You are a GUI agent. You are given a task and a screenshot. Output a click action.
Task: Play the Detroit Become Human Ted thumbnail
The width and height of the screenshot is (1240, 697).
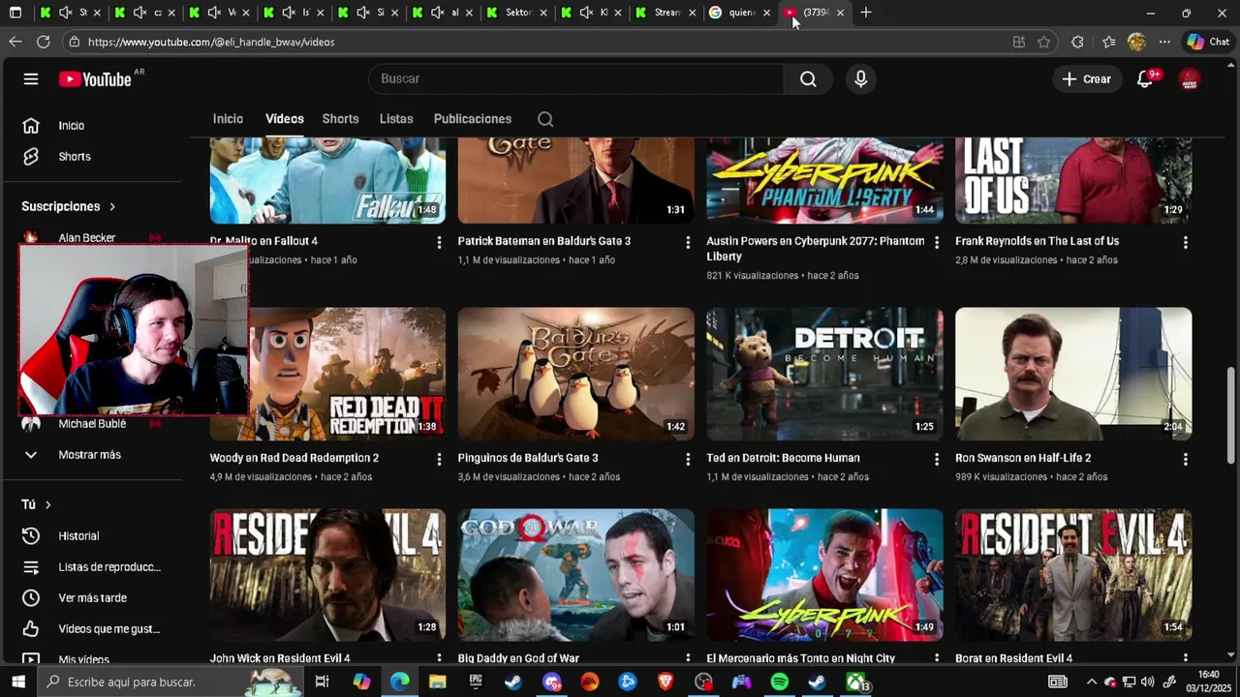[x=824, y=374]
